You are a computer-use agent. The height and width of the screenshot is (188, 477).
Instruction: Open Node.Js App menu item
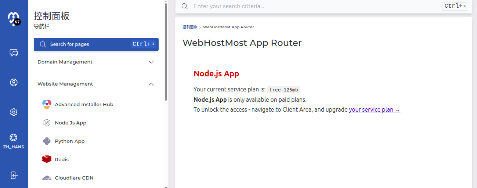click(x=71, y=123)
